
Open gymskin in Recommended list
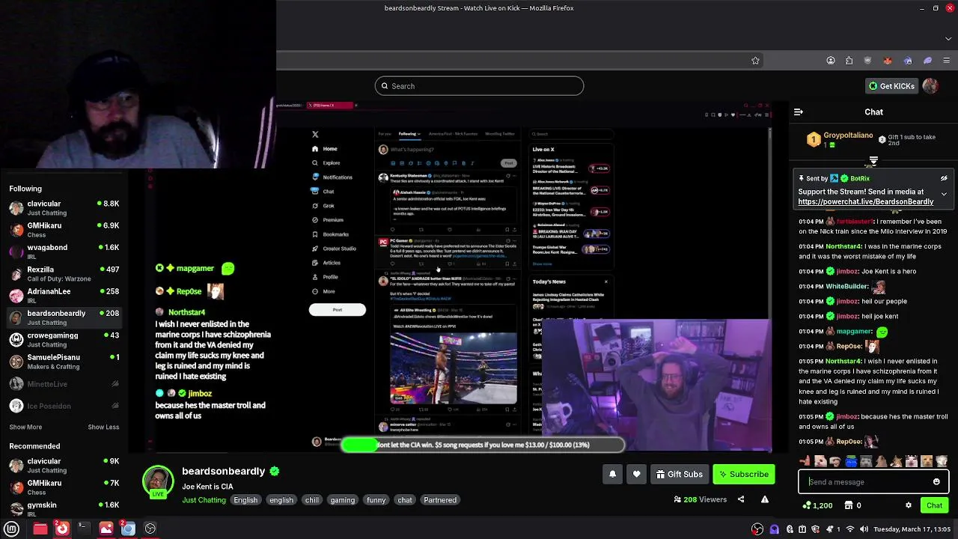[x=64, y=509]
